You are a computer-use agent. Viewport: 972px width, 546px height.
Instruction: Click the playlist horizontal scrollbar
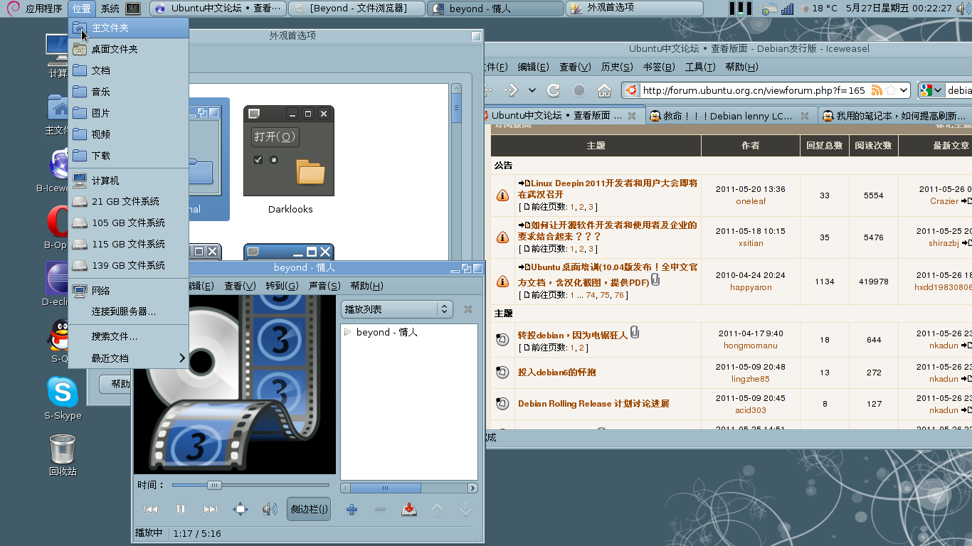409,488
